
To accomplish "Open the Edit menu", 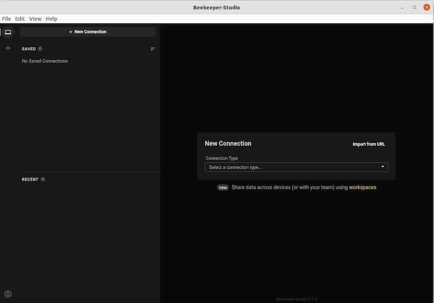I will (20, 18).
